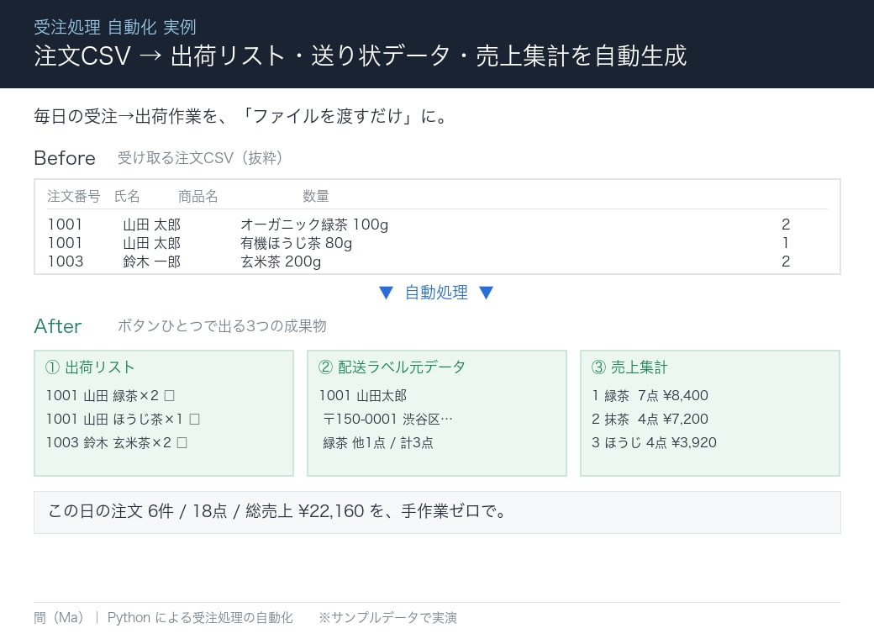Click the quantity 2 in the オーガニック緑茶 row

click(x=786, y=224)
